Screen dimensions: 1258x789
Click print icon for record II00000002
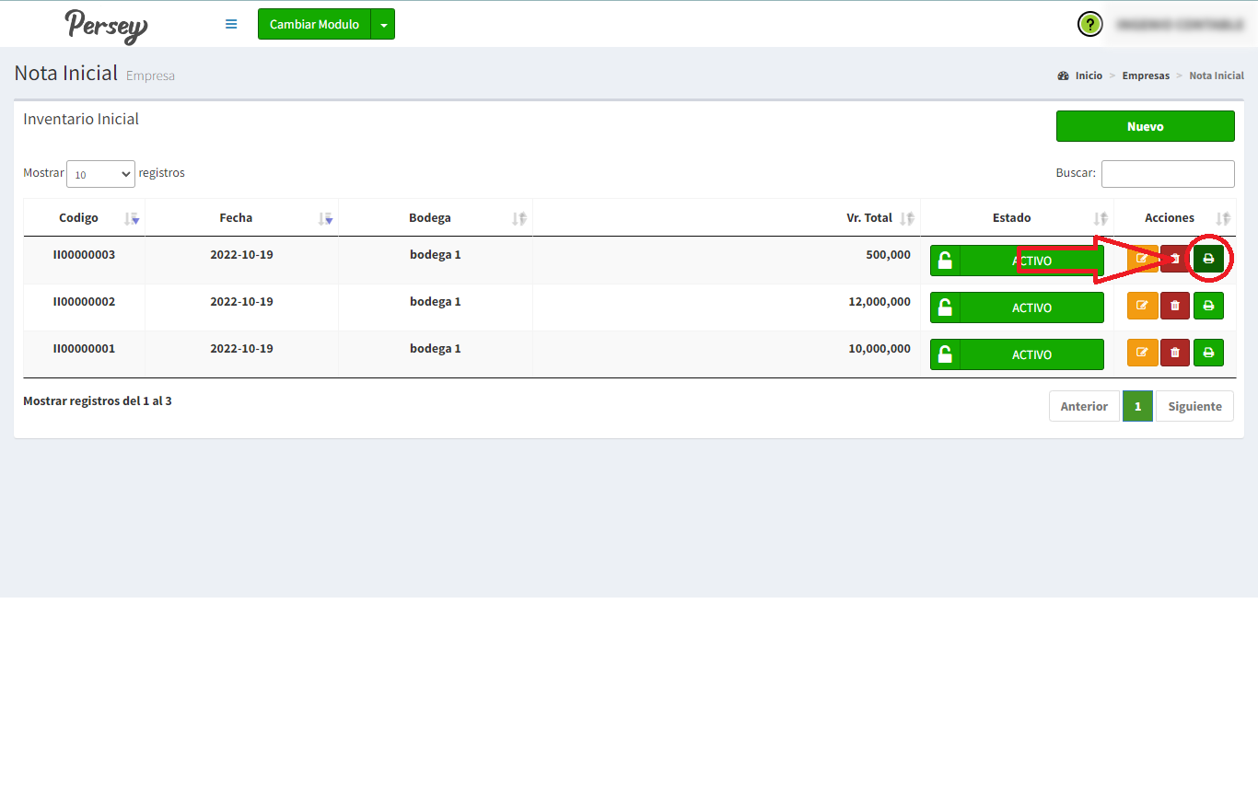(1208, 306)
